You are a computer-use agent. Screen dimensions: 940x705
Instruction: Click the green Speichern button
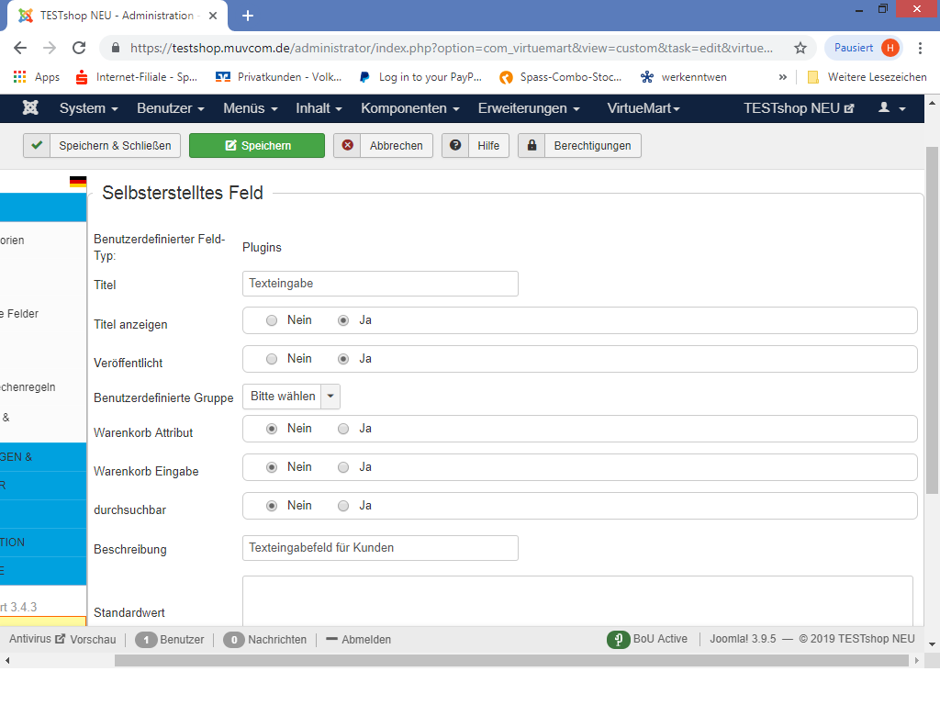257,146
